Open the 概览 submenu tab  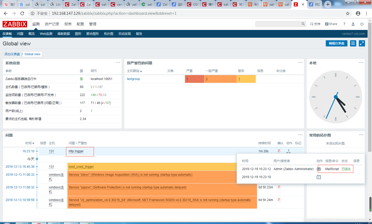(x=32, y=34)
